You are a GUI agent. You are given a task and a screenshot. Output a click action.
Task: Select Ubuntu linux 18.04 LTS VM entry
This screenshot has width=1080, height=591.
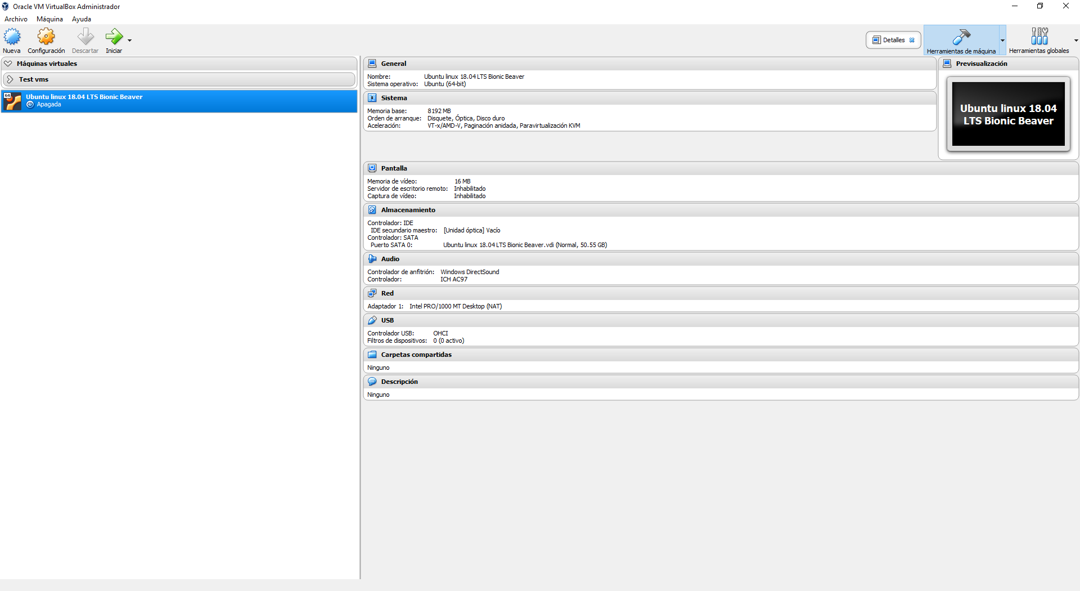click(x=179, y=101)
